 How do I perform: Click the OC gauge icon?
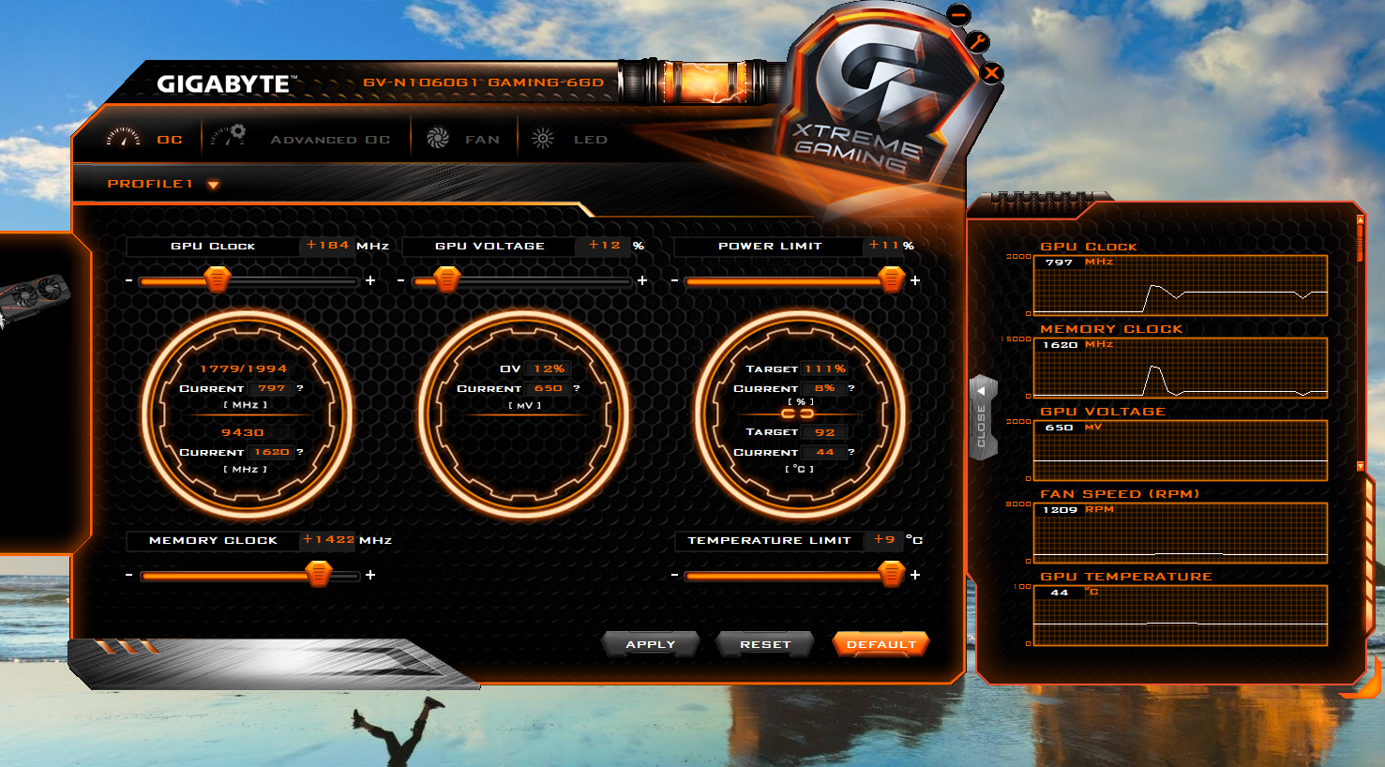point(123,138)
